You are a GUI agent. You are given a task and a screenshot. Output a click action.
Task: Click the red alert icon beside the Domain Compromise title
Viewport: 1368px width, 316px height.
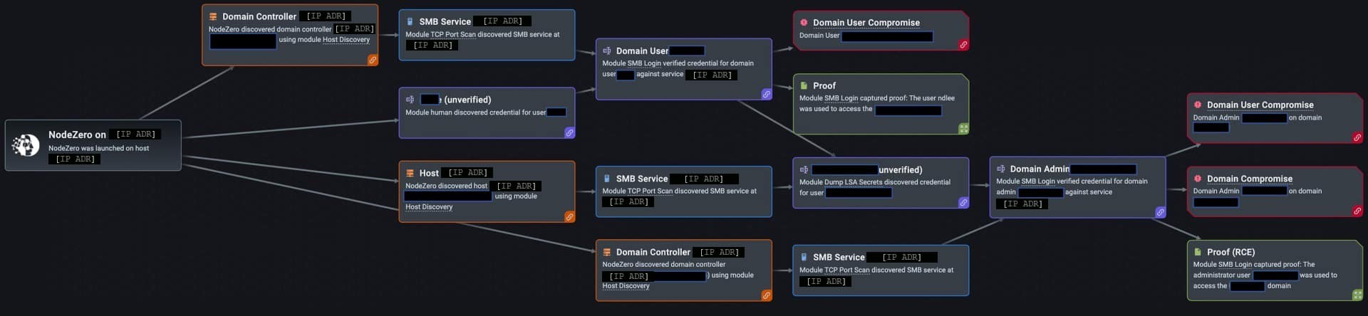(1198, 179)
